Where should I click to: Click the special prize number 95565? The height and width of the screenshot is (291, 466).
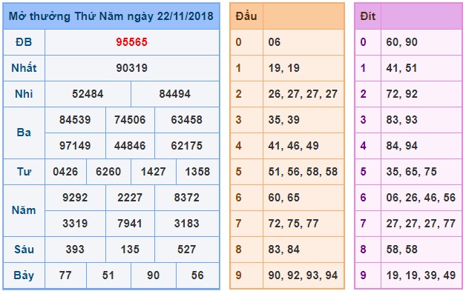click(131, 42)
